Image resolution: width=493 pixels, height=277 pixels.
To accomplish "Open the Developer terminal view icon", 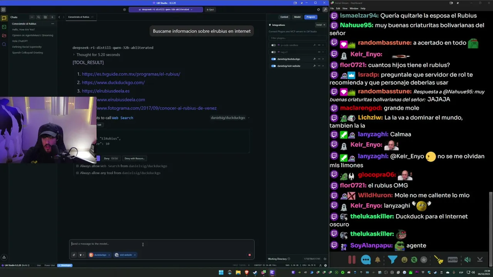I will [x=4, y=27].
